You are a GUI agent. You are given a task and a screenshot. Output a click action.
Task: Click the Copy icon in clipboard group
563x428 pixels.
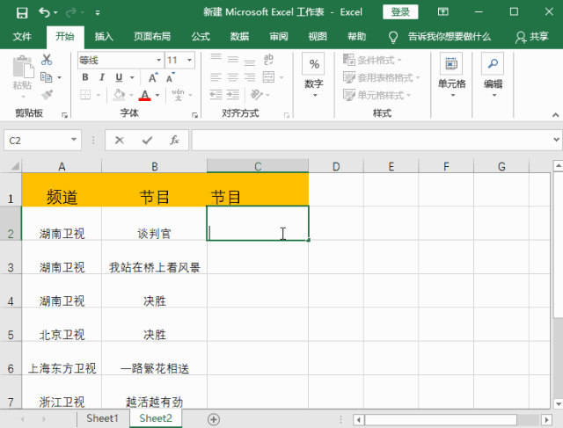47,77
